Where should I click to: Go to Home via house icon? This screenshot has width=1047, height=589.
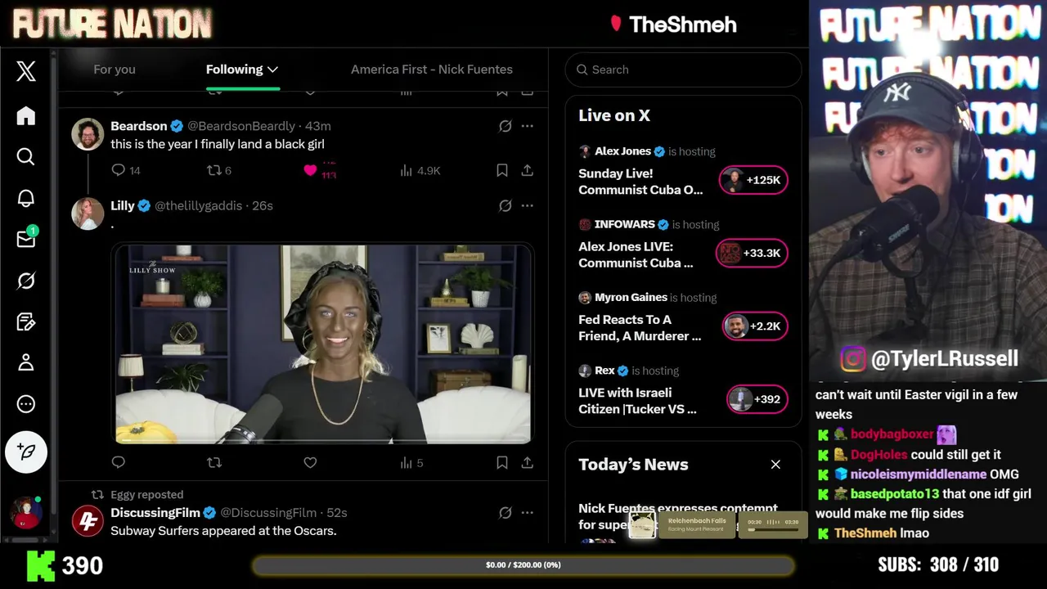26,115
